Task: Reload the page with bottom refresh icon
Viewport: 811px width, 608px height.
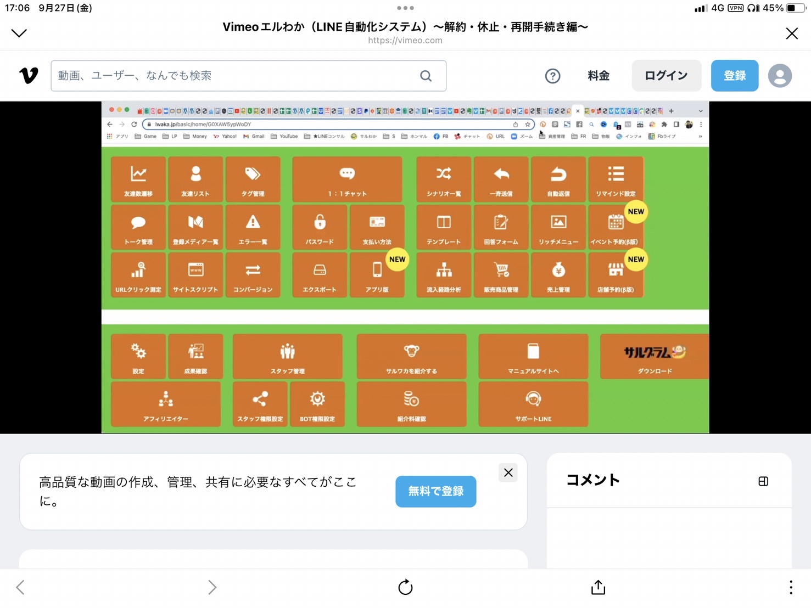Action: click(x=405, y=587)
